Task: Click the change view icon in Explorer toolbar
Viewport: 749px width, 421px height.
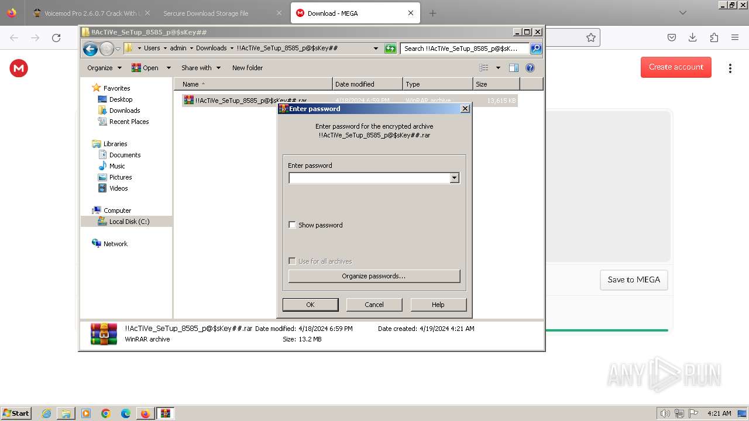Action: [483, 68]
